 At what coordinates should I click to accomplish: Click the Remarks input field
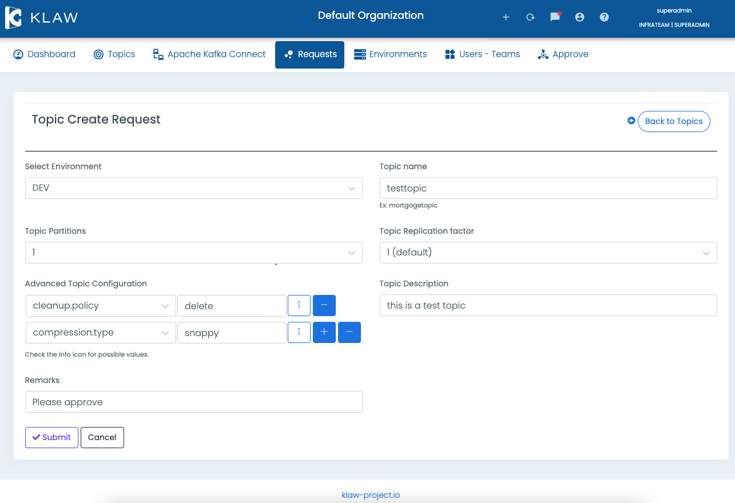coord(193,402)
